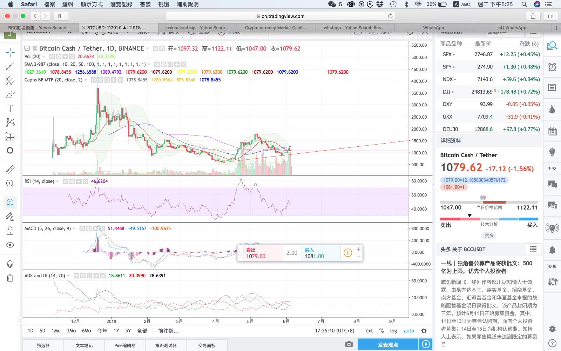This screenshot has width=561, height=351.
Task: Open the 筛选器 bottom tab
Action: 43,345
